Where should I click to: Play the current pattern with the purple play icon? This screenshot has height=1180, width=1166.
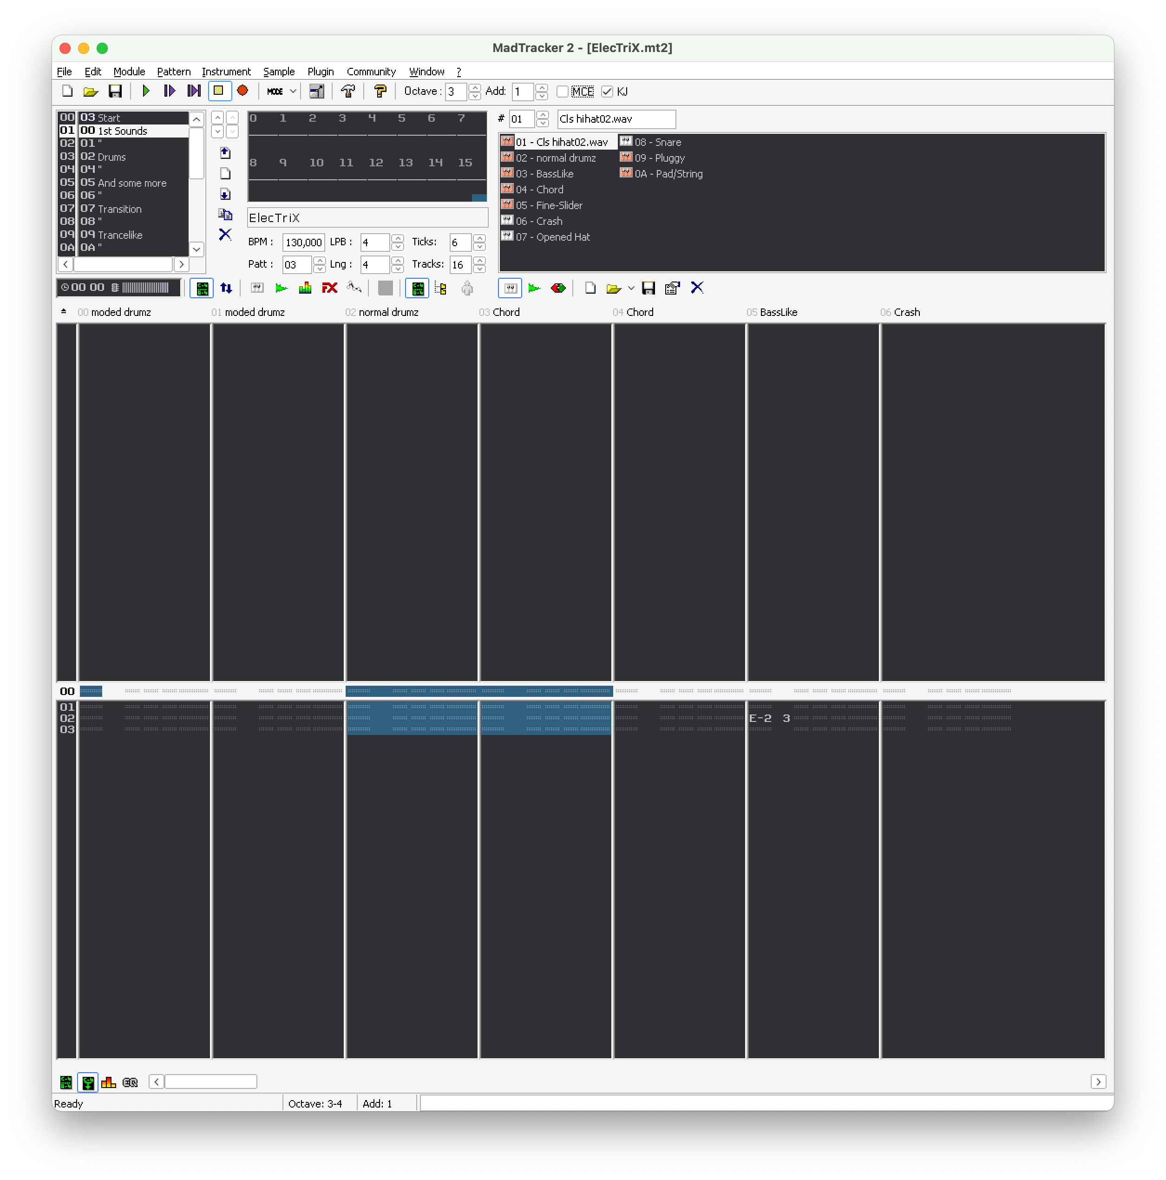click(169, 91)
